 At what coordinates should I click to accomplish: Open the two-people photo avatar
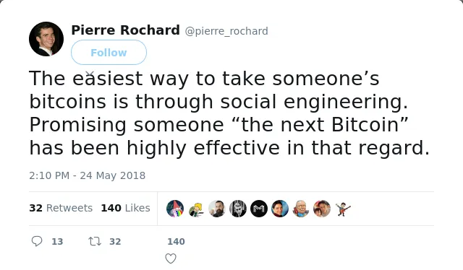(322, 209)
